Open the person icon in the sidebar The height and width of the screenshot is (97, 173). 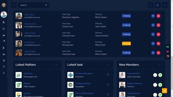pos(4,35)
